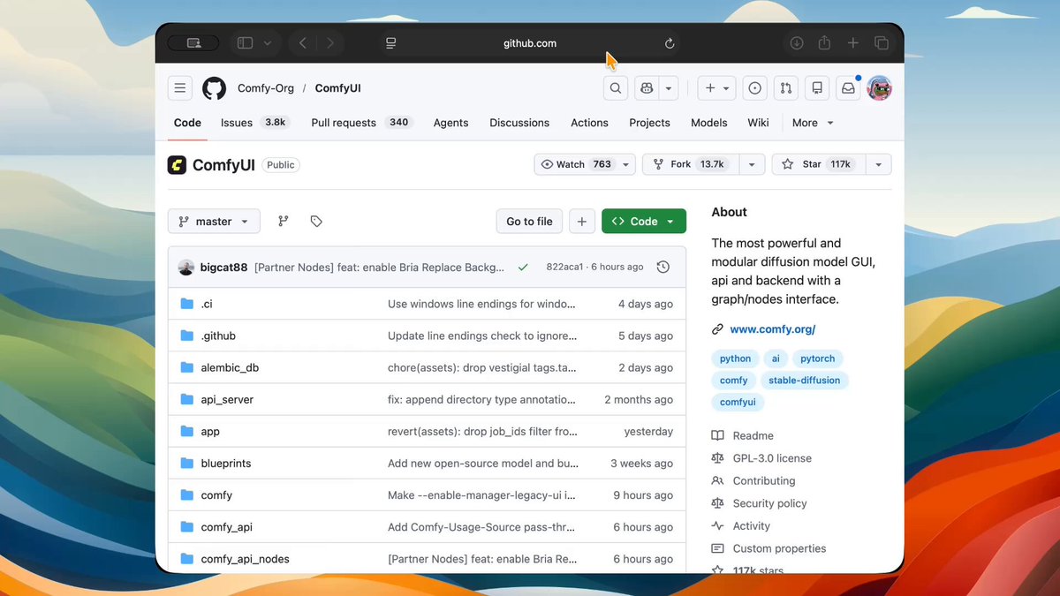Open the Actions tab
Viewport: 1060px width, 596px height.
(589, 123)
